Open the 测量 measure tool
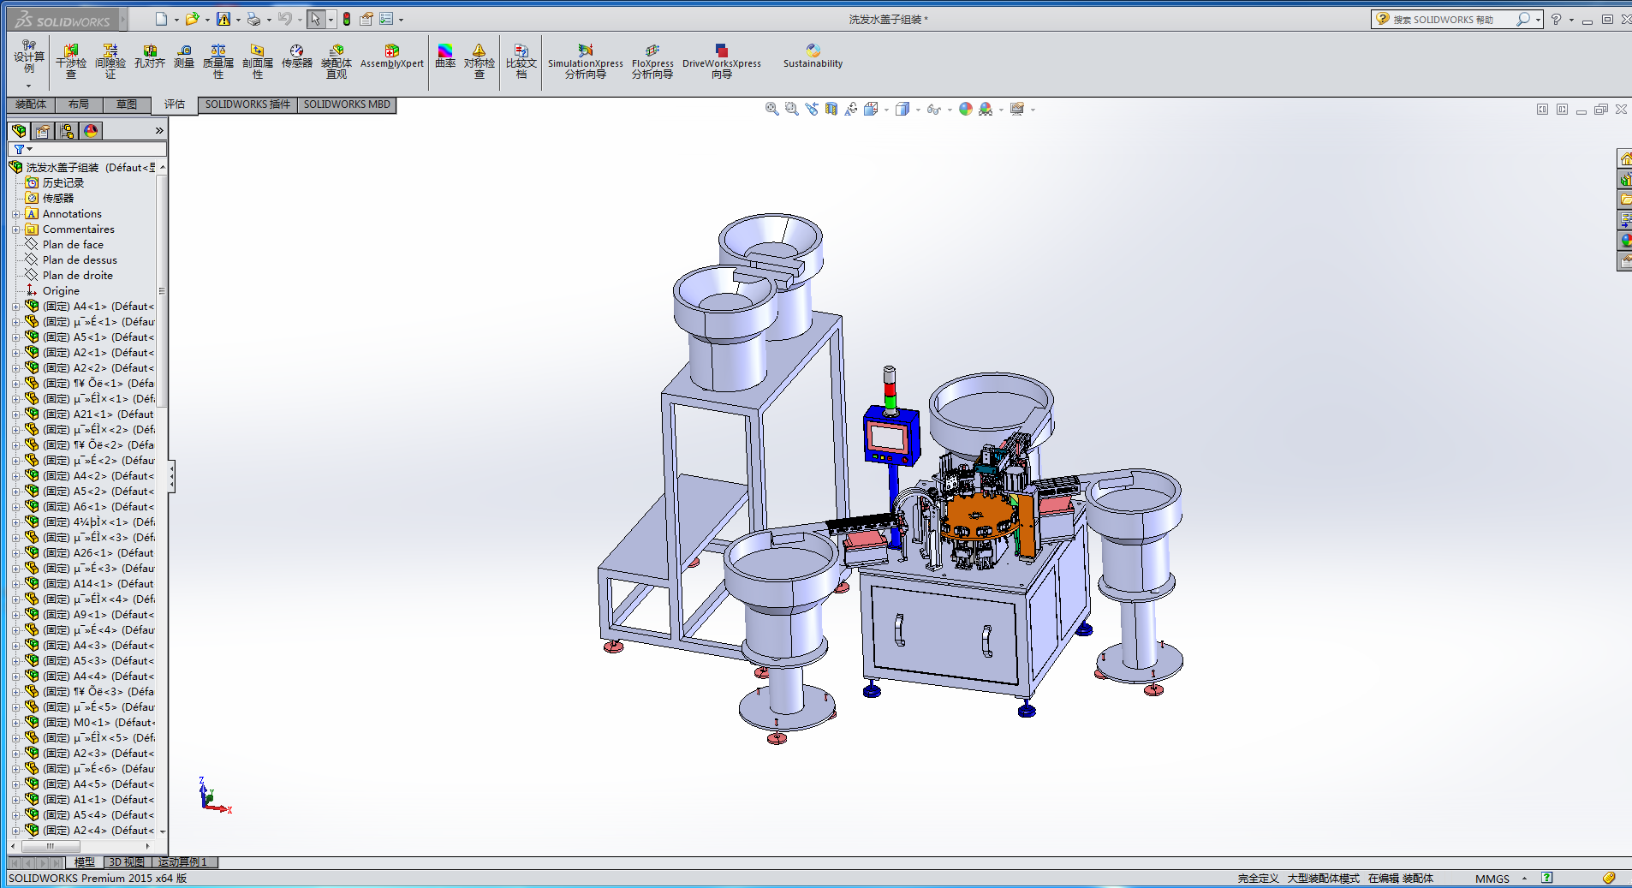 184,57
